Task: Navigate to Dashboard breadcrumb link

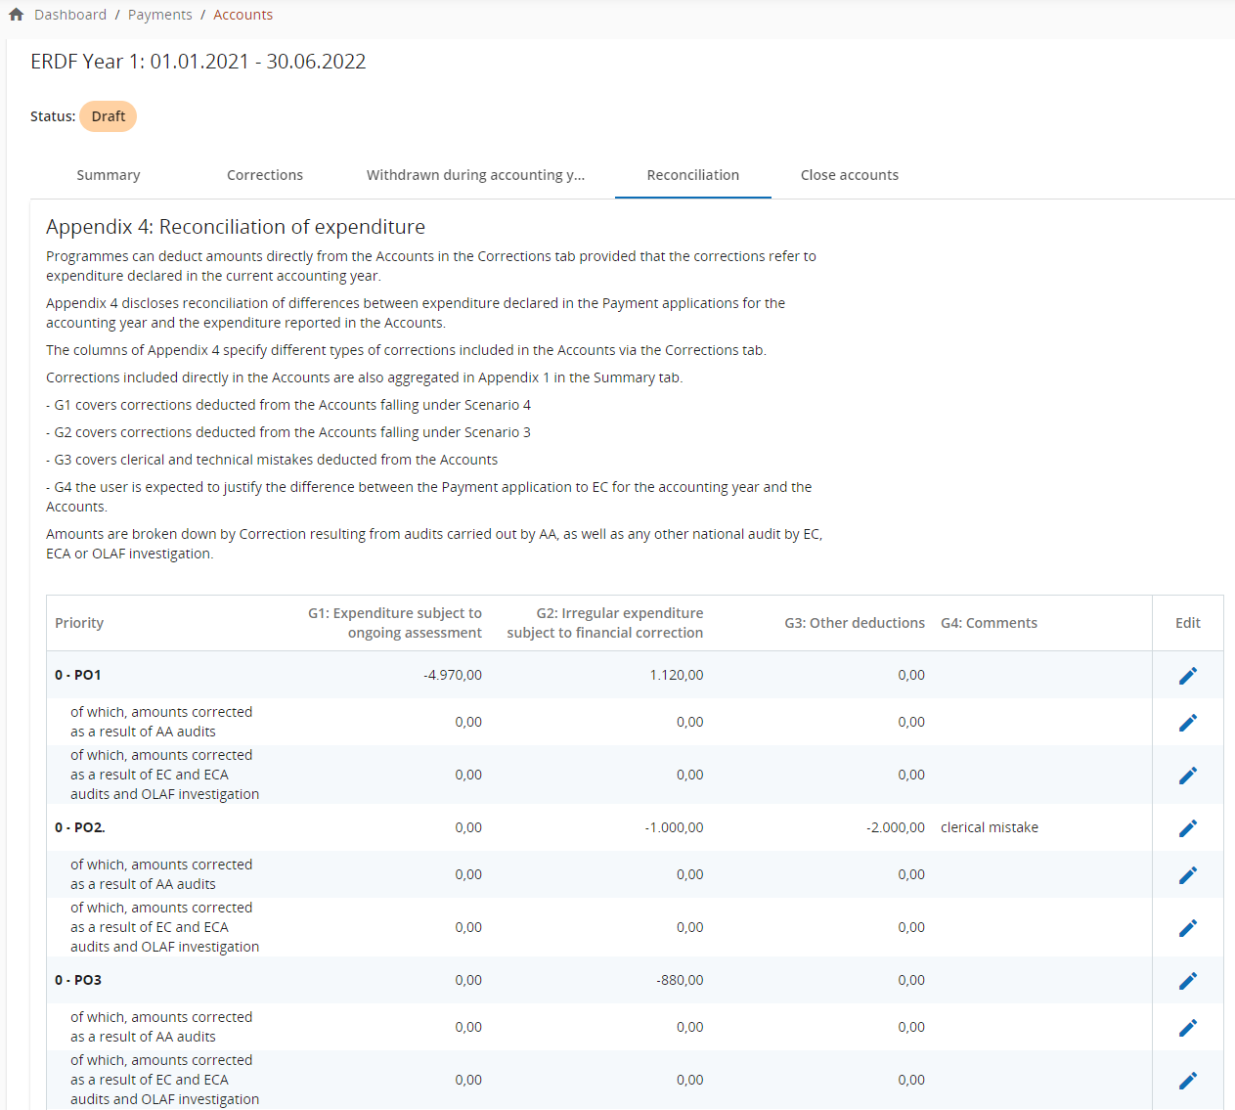Action: tap(70, 15)
